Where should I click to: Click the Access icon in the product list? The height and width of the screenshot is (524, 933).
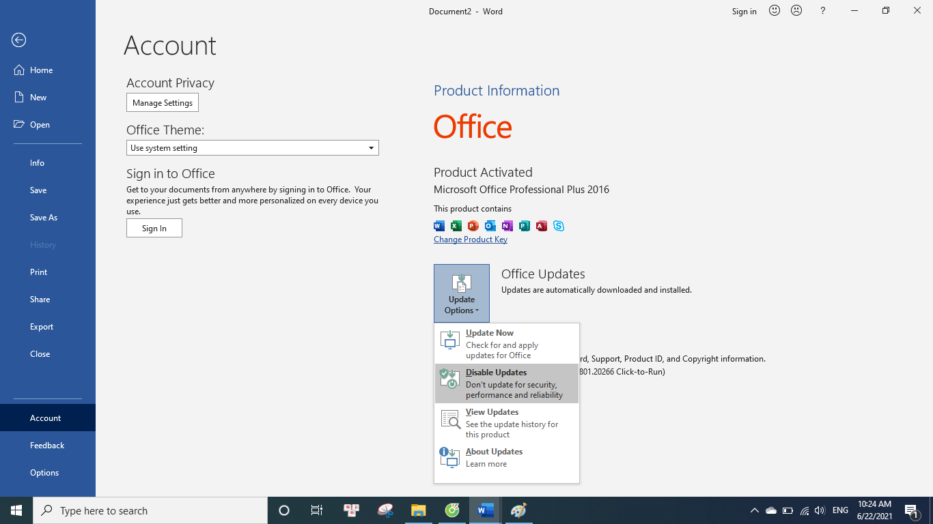541,226
